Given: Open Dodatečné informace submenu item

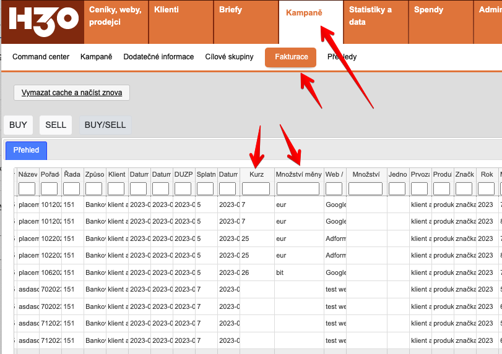Looking at the screenshot, I should coord(158,57).
